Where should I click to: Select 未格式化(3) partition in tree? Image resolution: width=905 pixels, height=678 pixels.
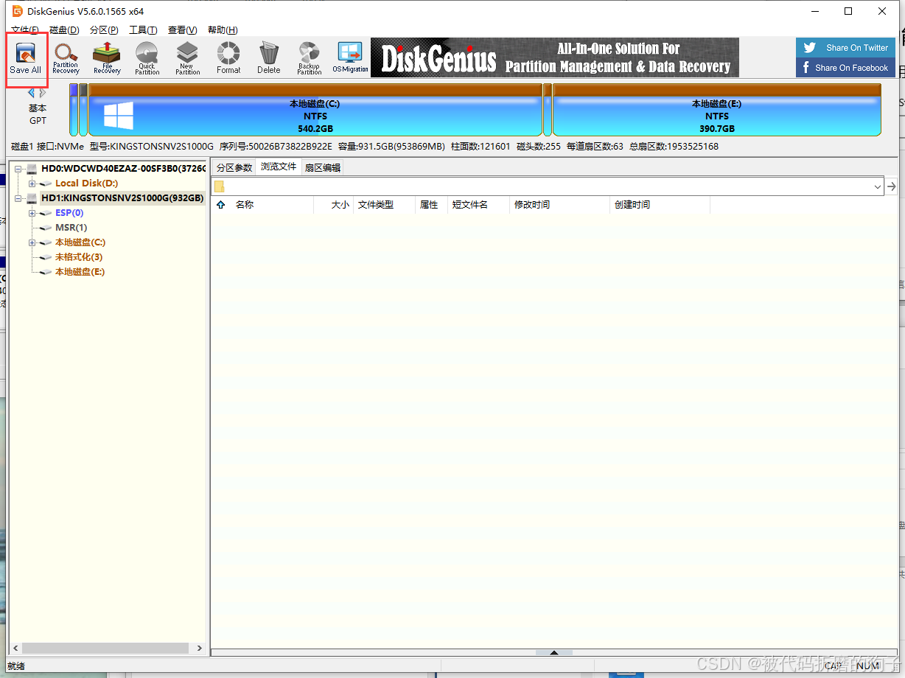79,257
